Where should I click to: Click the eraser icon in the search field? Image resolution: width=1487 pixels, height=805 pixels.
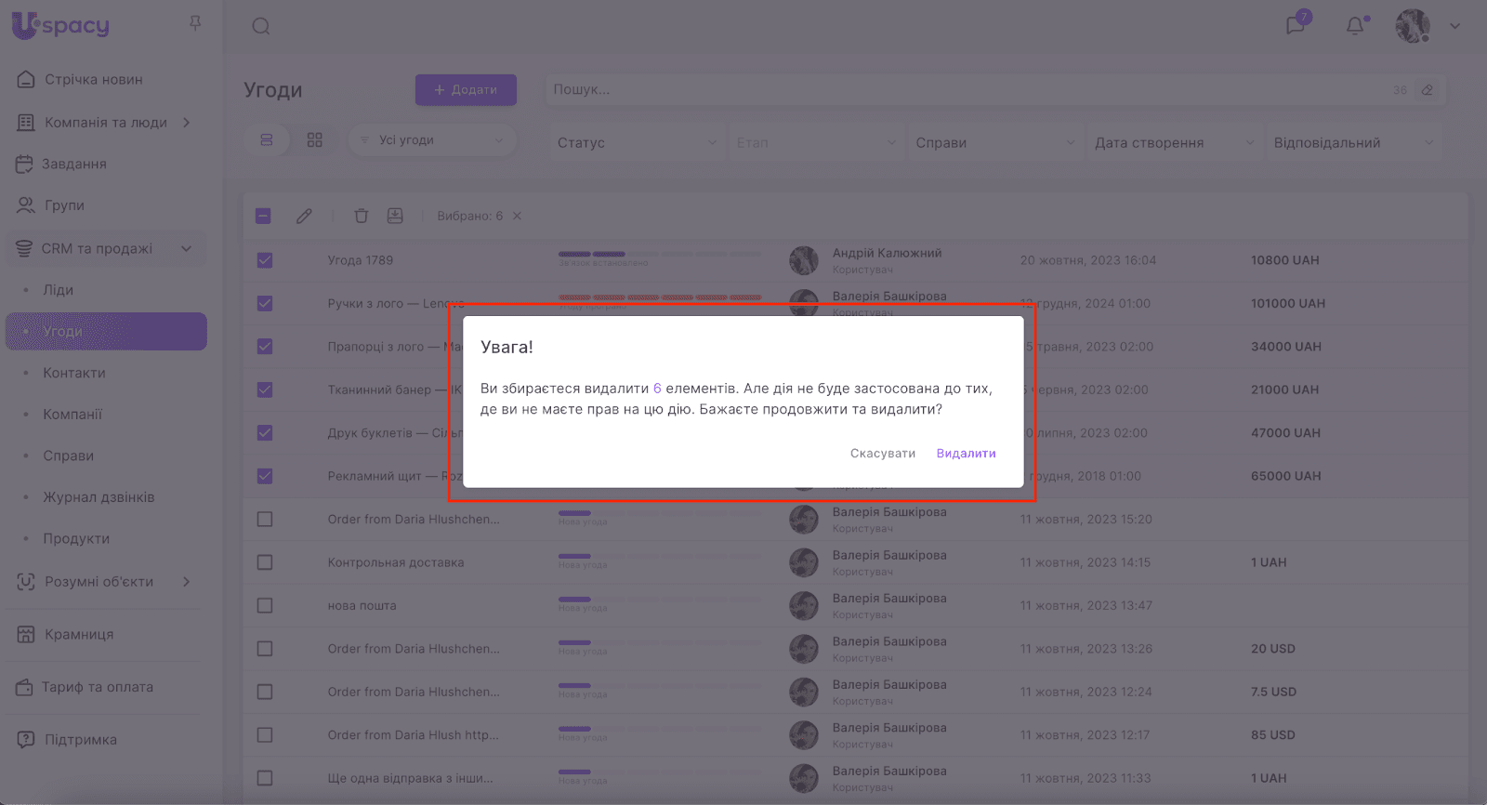coord(1428,90)
